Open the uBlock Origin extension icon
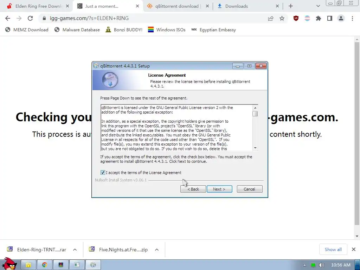 (x=296, y=18)
